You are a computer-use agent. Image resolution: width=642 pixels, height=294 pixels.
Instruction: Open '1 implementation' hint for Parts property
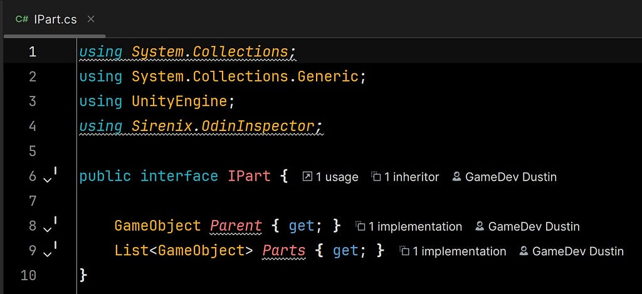tap(453, 251)
